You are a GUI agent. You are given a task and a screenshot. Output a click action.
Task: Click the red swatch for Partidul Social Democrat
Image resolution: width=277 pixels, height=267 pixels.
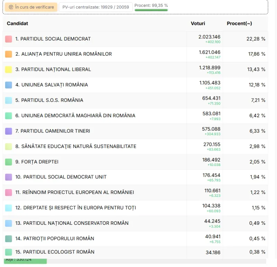point(8,39)
